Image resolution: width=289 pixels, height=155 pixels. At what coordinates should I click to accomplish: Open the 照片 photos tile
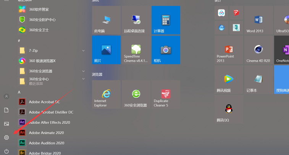tap(107, 50)
